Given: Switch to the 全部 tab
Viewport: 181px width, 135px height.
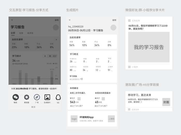Looking at the screenshot, I should click(x=13, y=33).
